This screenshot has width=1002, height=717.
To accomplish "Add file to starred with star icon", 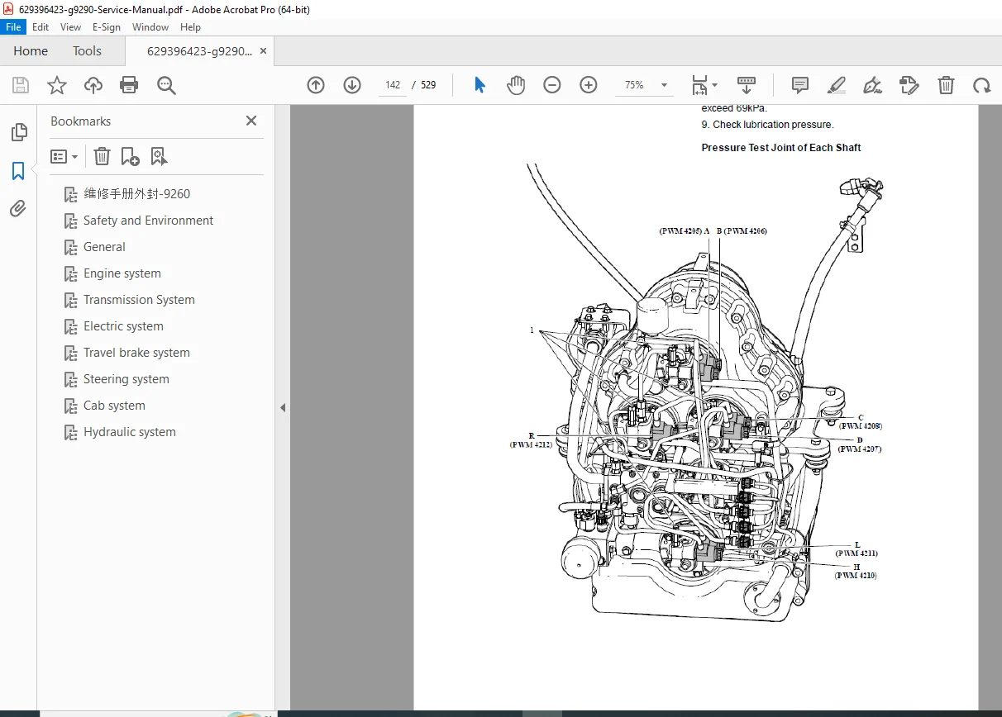I will coord(56,85).
